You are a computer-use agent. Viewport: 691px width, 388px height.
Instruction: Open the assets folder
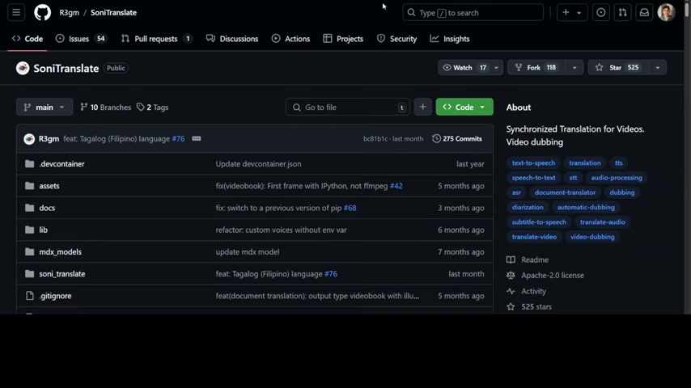(49, 186)
